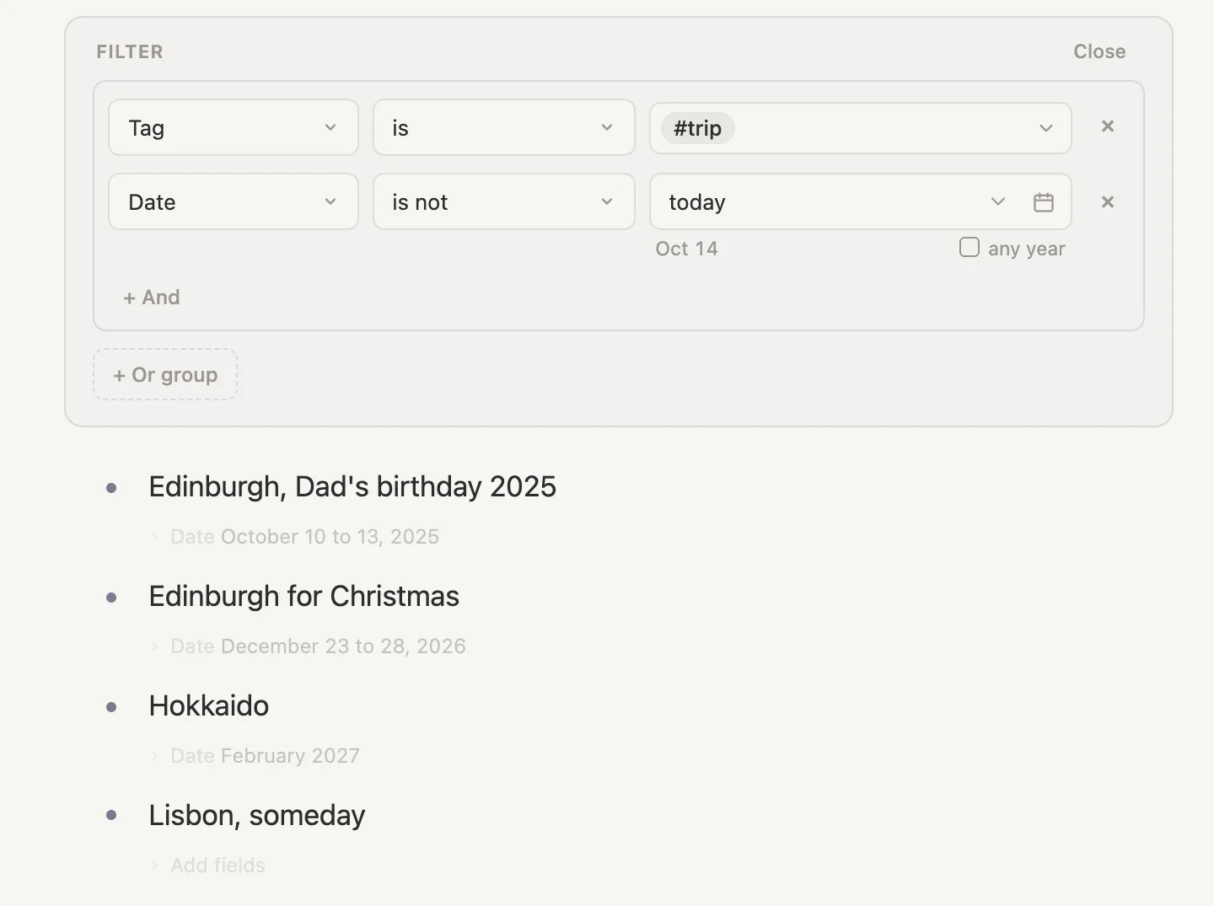Remove the Date filter row
The image size is (1214, 906).
[x=1108, y=202]
